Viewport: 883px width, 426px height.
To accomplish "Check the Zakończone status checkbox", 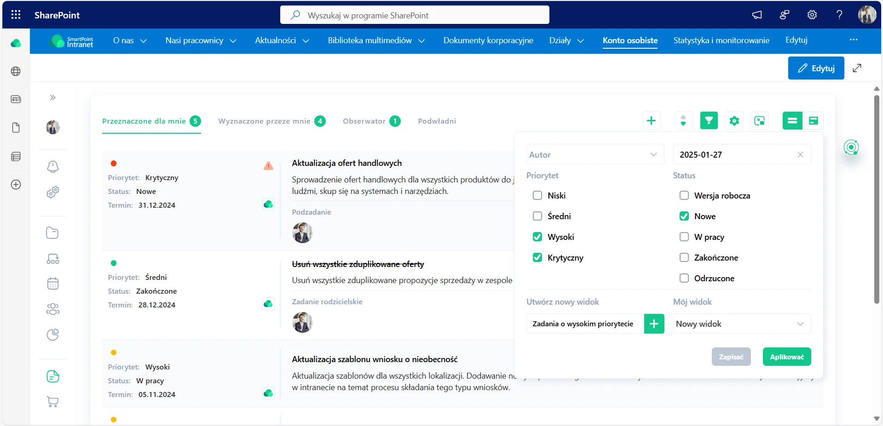I will (x=684, y=257).
